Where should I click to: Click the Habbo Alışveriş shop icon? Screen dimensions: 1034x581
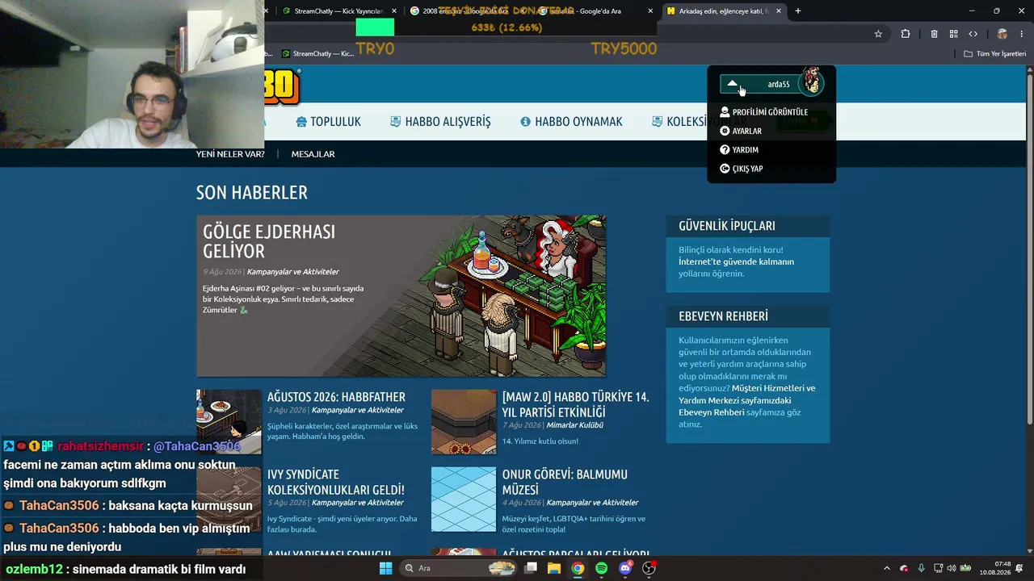click(395, 122)
